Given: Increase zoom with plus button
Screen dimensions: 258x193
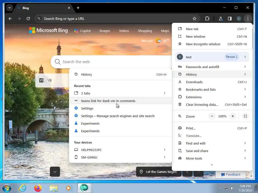Looking at the screenshot, I should 233,116.
